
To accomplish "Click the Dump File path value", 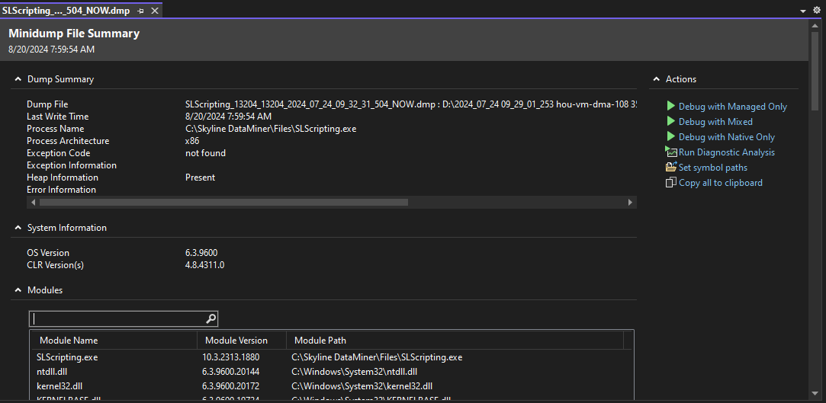I will click(411, 104).
